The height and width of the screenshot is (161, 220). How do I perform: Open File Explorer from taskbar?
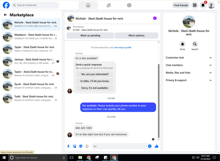pos(80,157)
